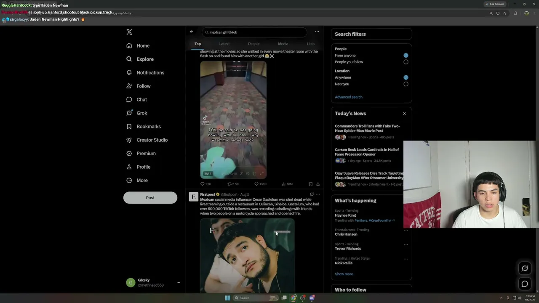
Task: Open Profile from the sidebar
Action: coord(138,167)
